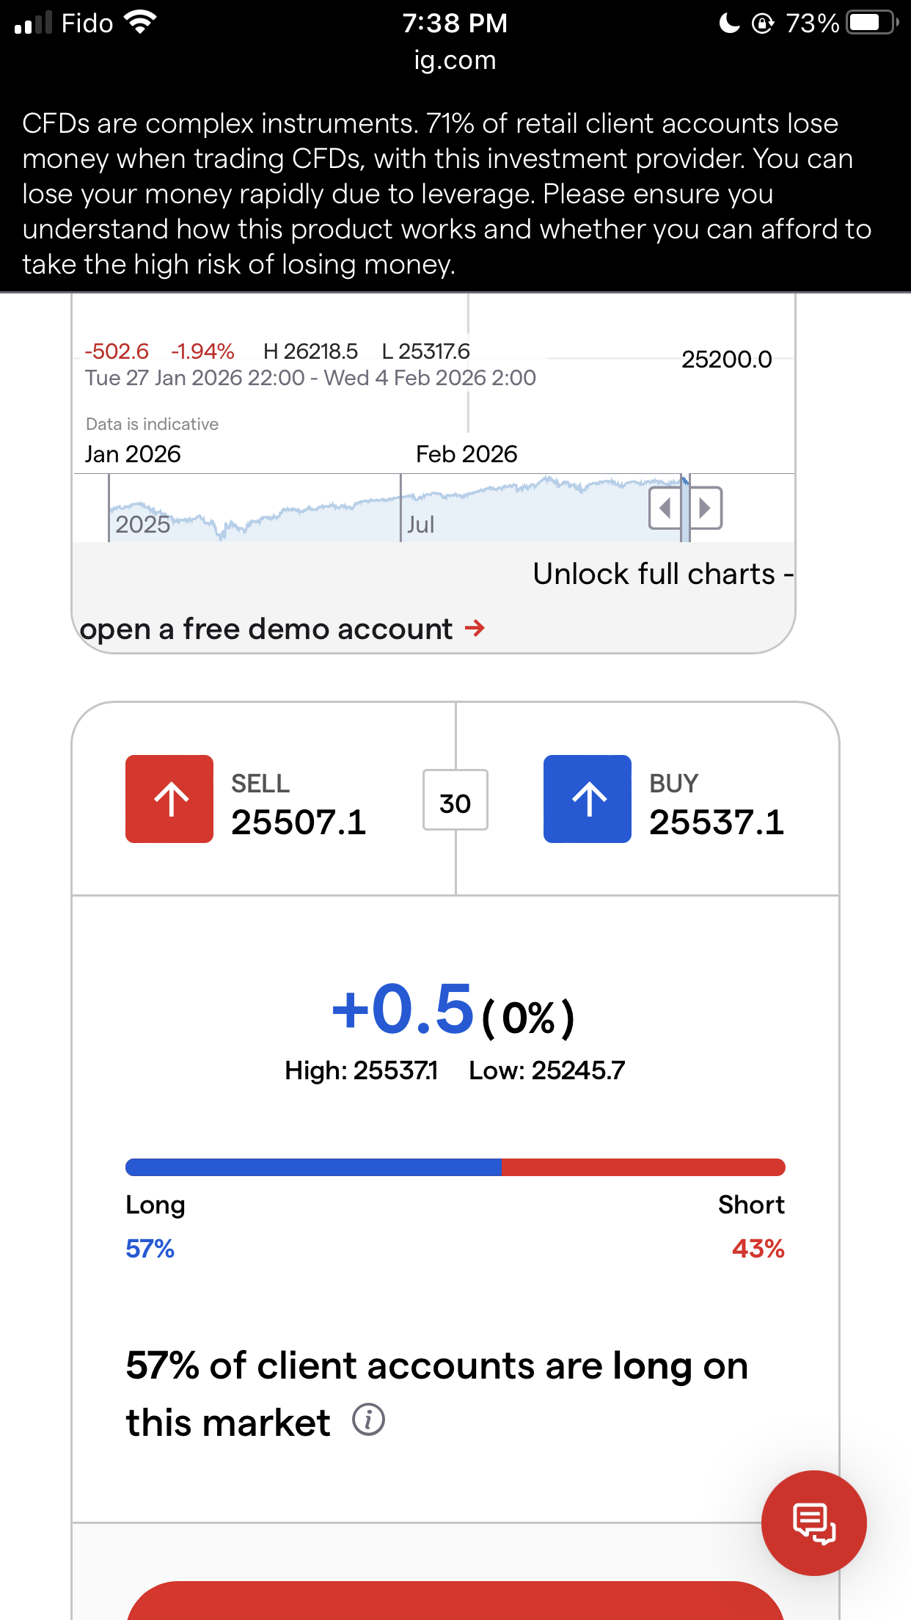
Task: Tap the red Short portion of sentiment bar
Action: tap(643, 1167)
